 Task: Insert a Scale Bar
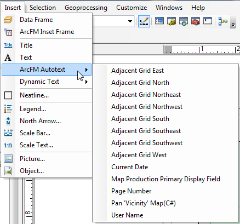click(x=47, y=133)
